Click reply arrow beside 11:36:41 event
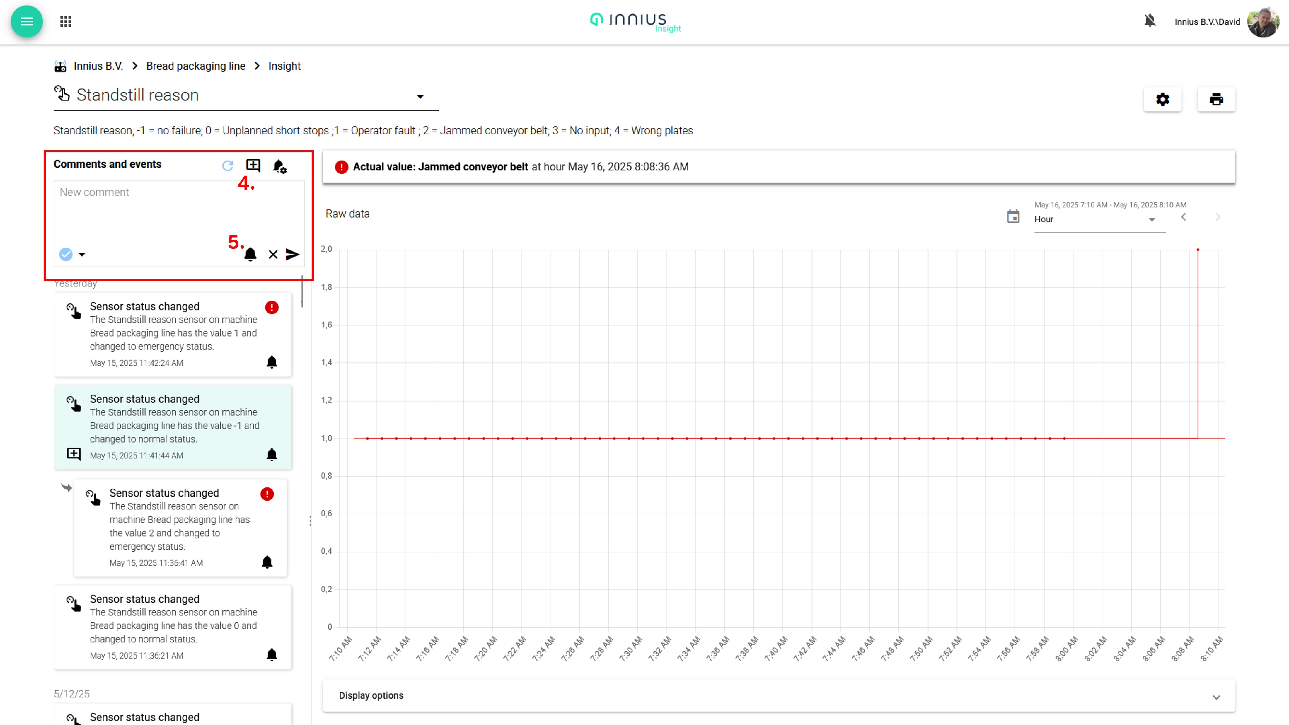Screen dimensions: 1289x725 (x=67, y=487)
